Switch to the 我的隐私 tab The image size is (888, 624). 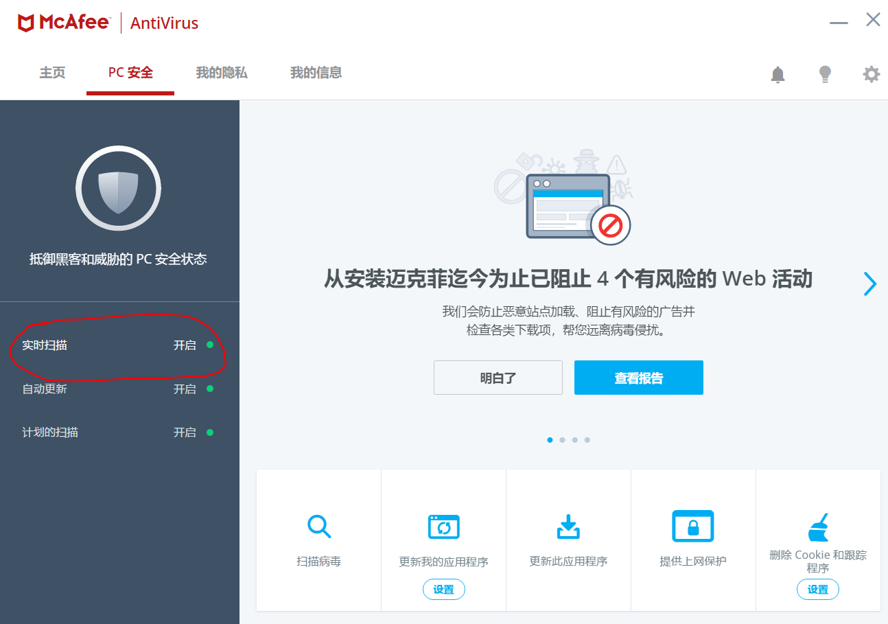pos(220,73)
